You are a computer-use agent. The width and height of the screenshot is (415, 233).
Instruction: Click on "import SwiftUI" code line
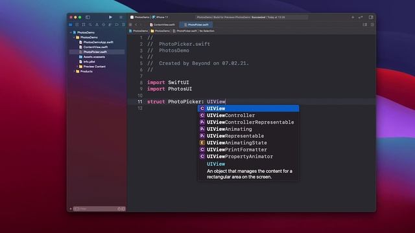coord(168,82)
